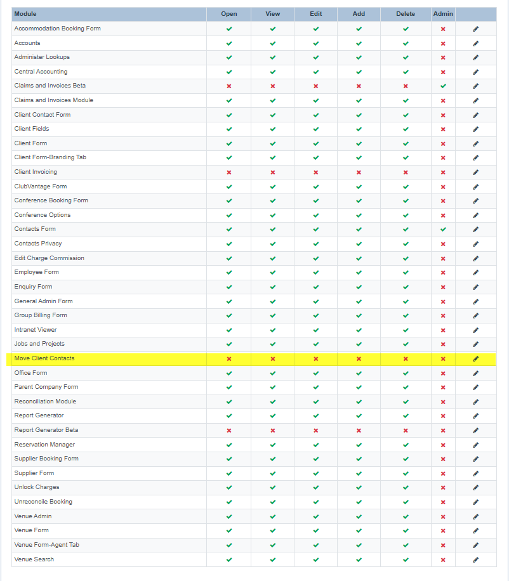Click the Open column header

[x=229, y=14]
